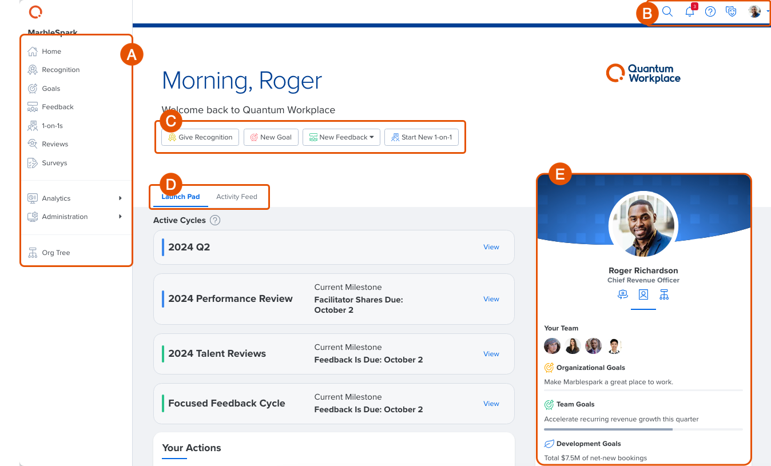This screenshot has height=466, width=771.
Task: Open Roger Richardson's profile photo
Action: point(643,225)
